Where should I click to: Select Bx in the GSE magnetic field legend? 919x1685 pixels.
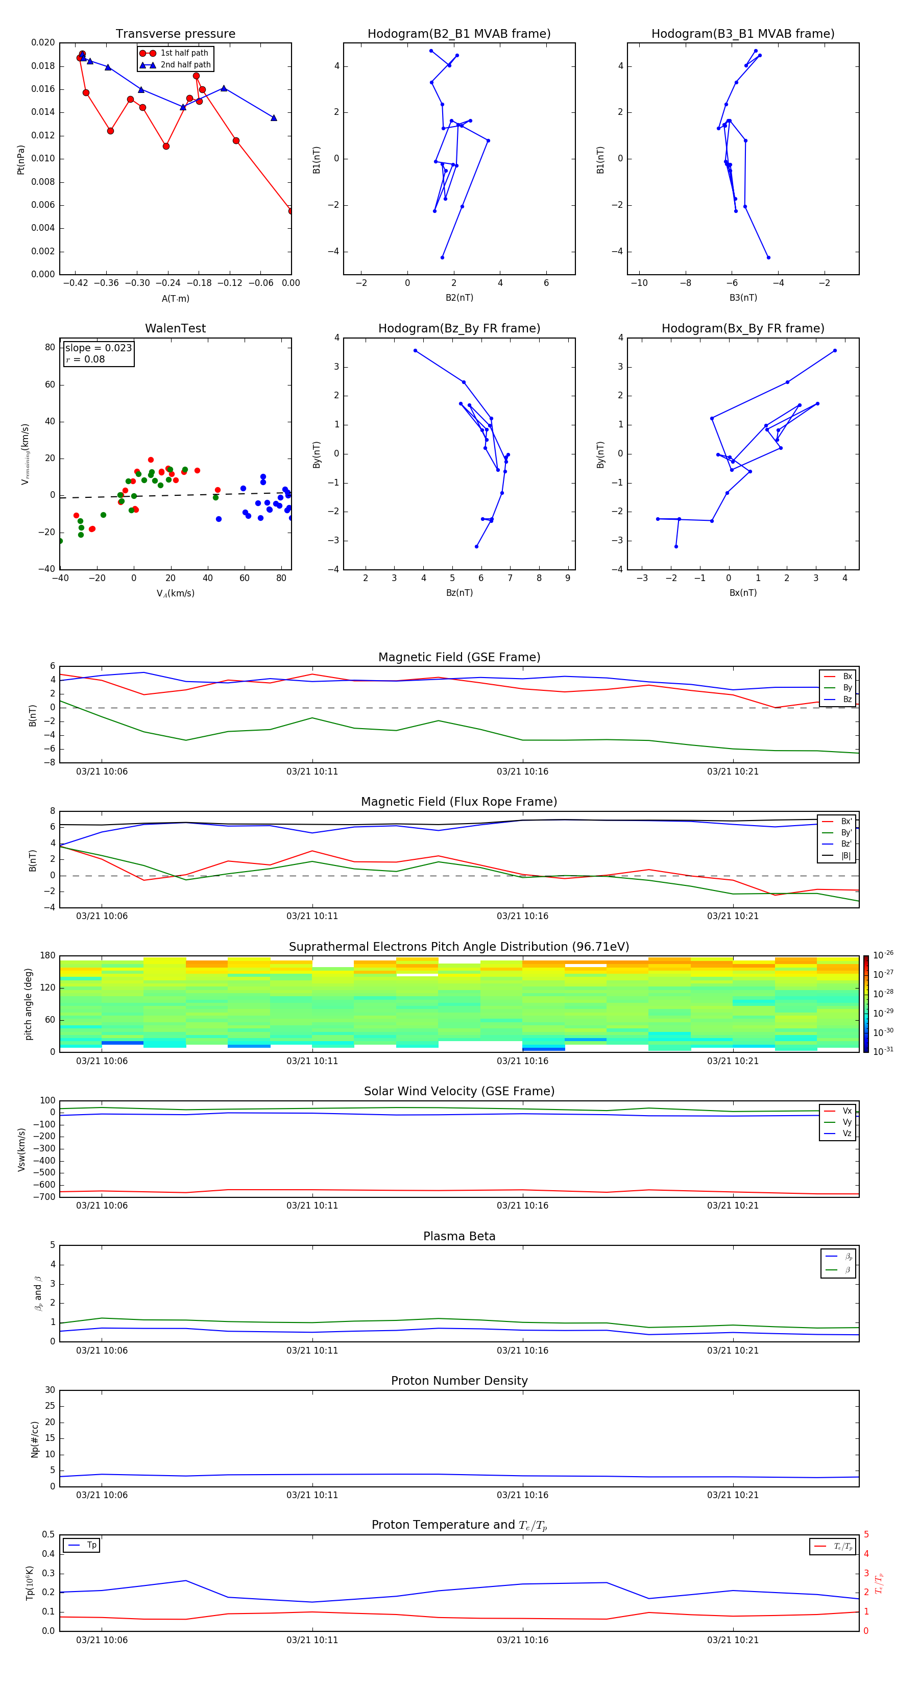pos(838,677)
